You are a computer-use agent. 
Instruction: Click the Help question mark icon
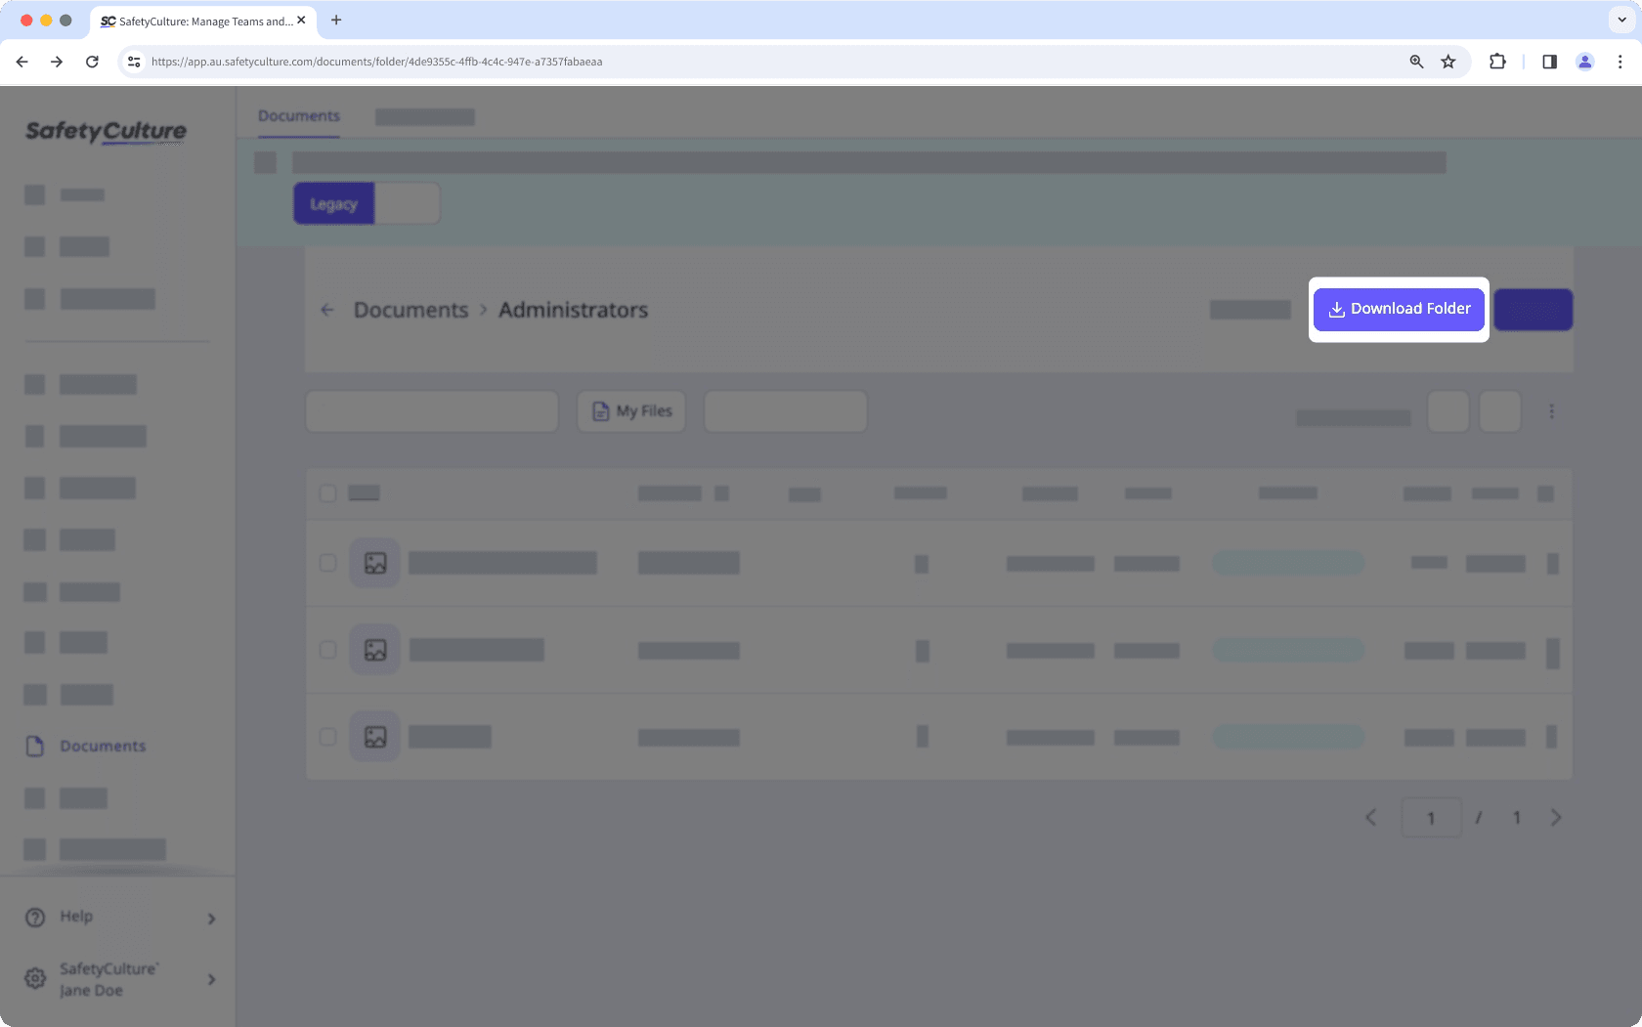click(35, 918)
